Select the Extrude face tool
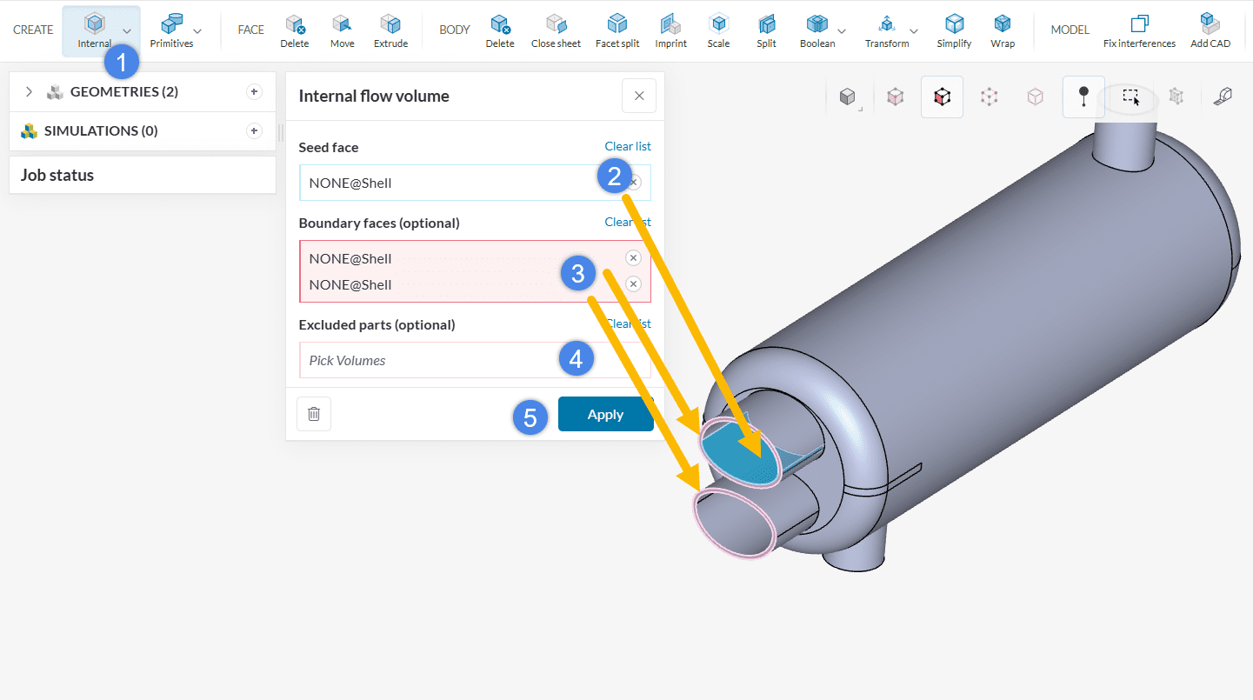Screen dimensions: 1253x700 [390, 30]
